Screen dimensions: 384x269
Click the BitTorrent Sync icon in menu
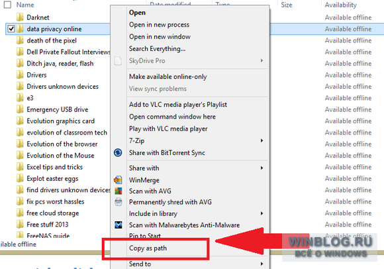118,152
